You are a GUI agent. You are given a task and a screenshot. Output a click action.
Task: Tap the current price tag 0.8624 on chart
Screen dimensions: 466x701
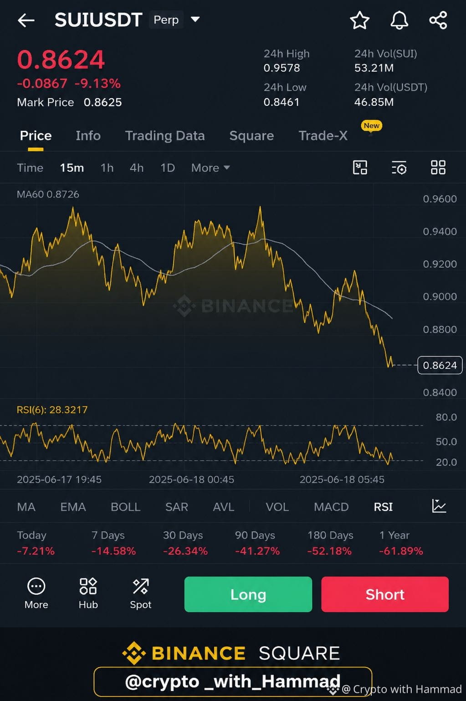[440, 365]
